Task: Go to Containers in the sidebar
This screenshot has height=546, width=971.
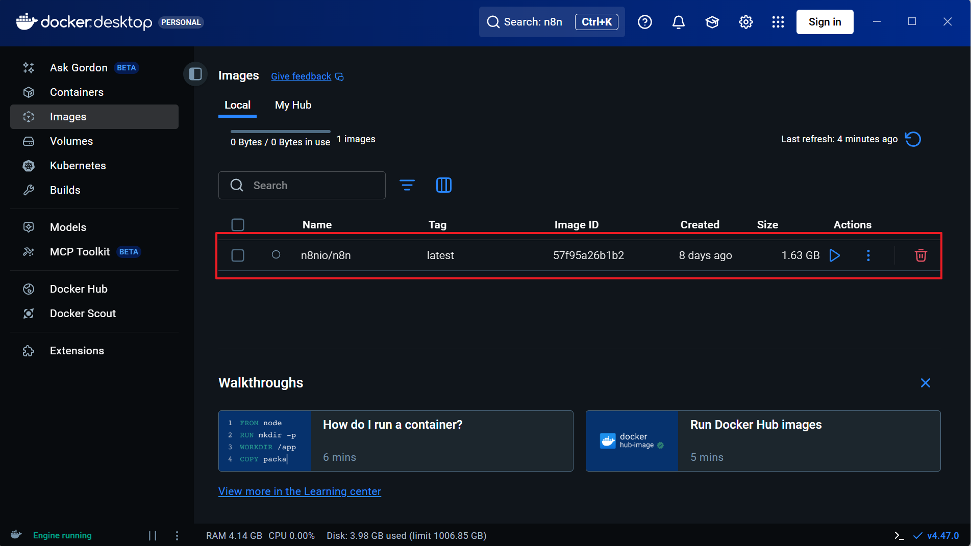Action: click(77, 92)
